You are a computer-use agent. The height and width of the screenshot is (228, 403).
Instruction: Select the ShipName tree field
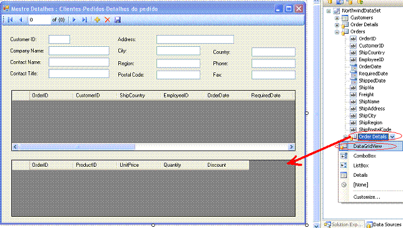pos(369,102)
